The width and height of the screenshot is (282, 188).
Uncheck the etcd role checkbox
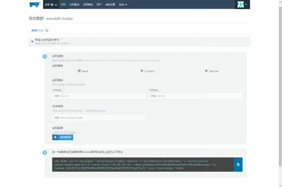tap(79, 71)
